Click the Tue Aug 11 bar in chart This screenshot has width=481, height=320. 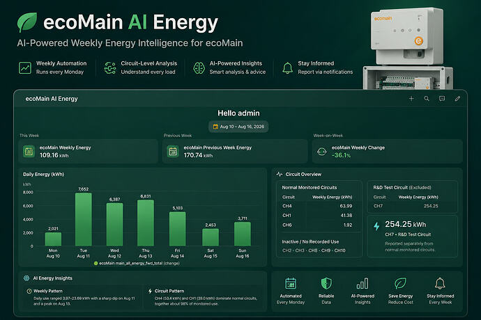click(x=84, y=219)
